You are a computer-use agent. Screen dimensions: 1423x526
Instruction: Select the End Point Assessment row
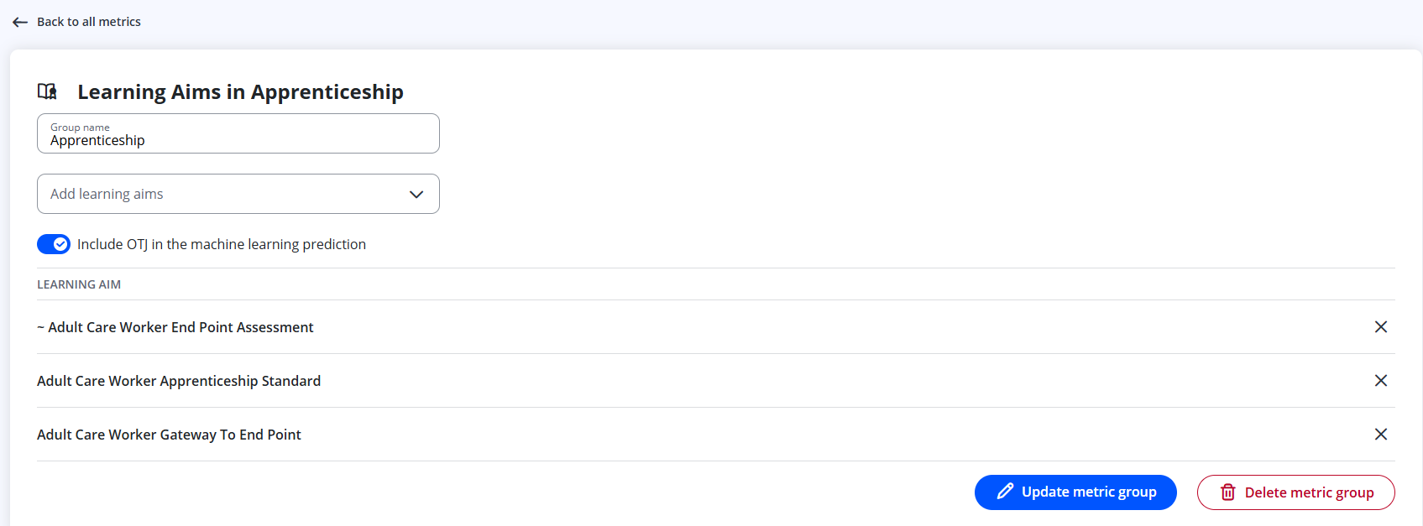pos(716,327)
